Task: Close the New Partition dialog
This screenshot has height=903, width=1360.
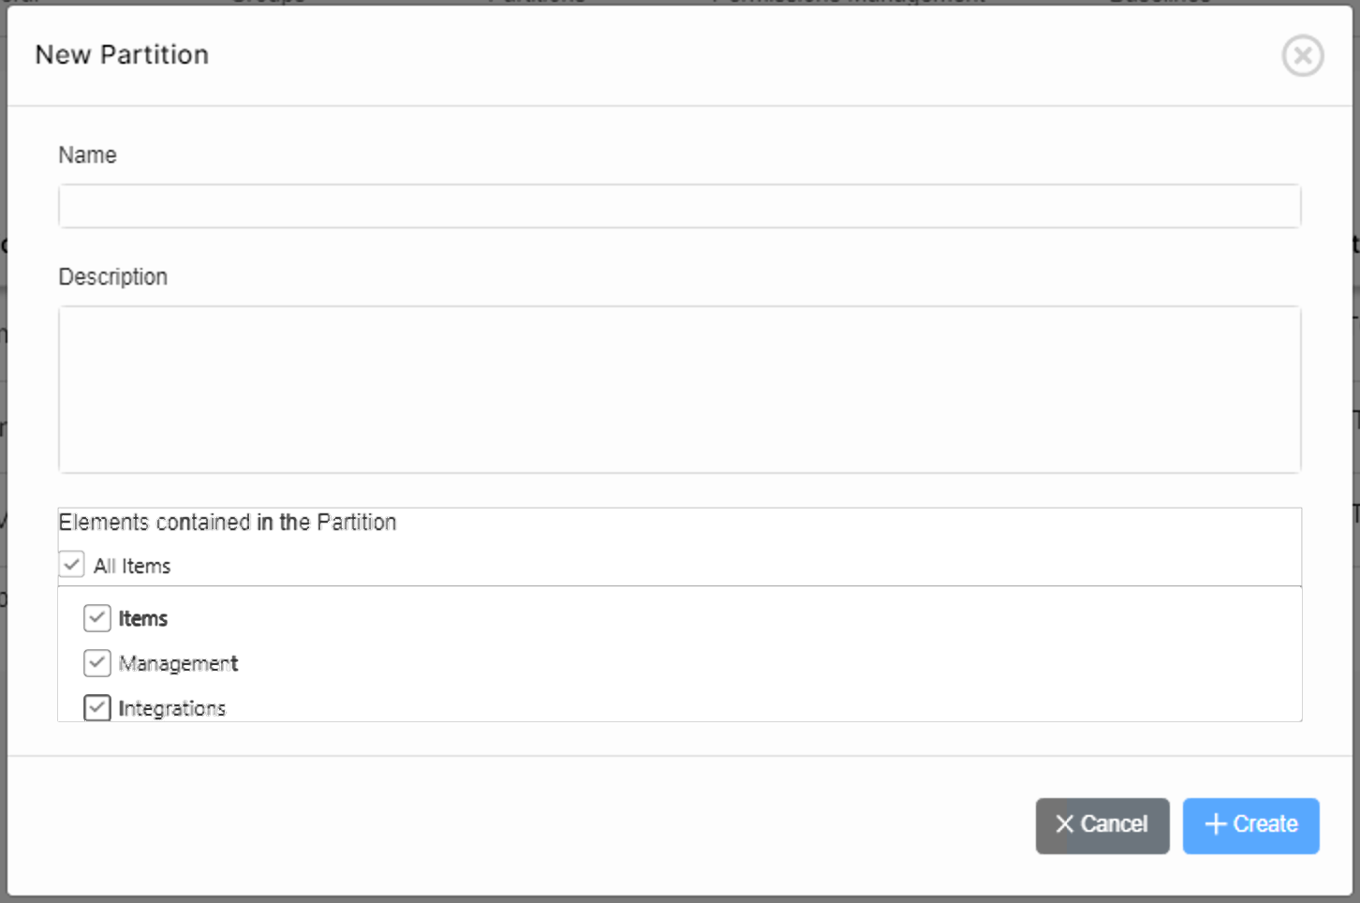Action: click(x=1302, y=55)
